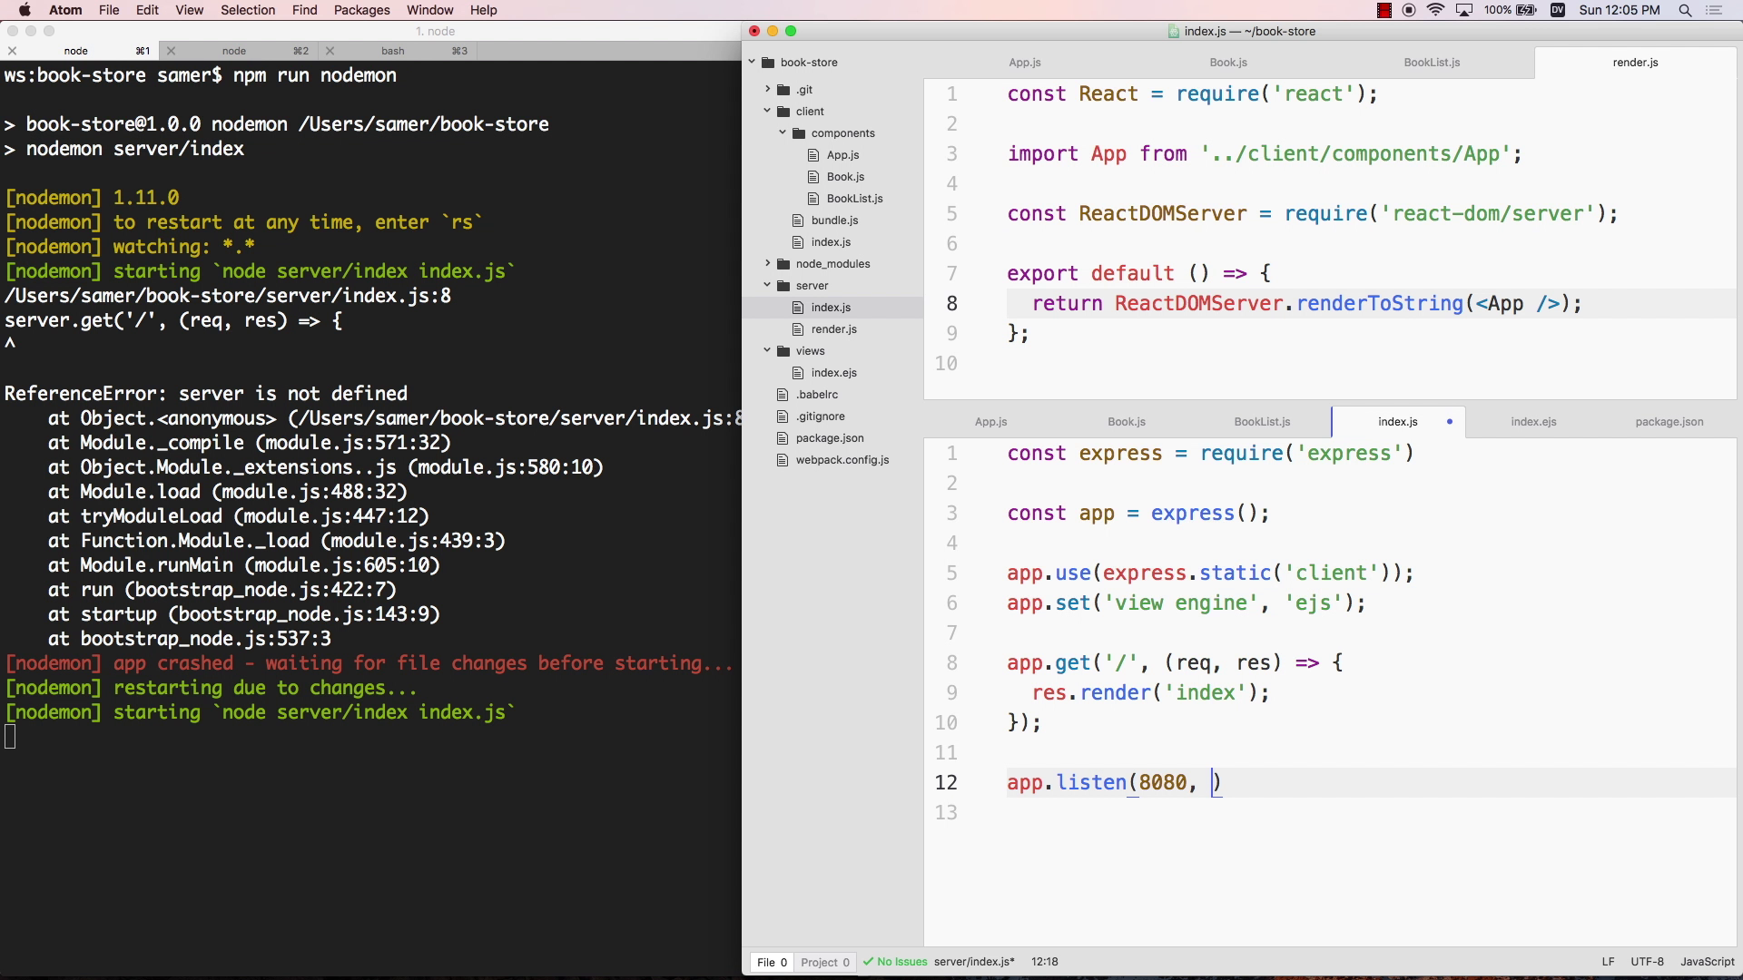
Task: Click the green No Issues checkmark
Action: pos(869,962)
